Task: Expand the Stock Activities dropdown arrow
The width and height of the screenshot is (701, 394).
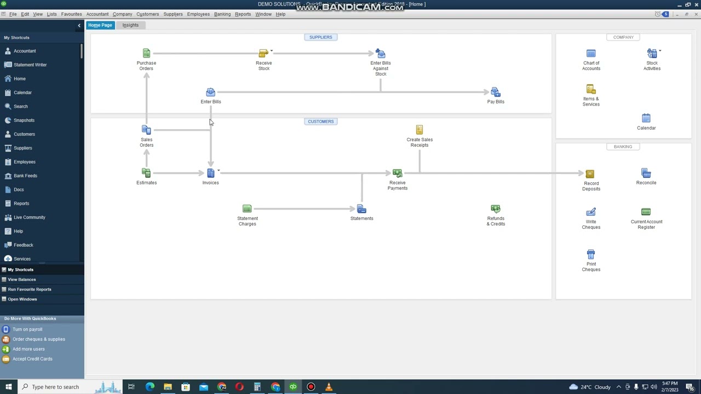Action: (659, 51)
